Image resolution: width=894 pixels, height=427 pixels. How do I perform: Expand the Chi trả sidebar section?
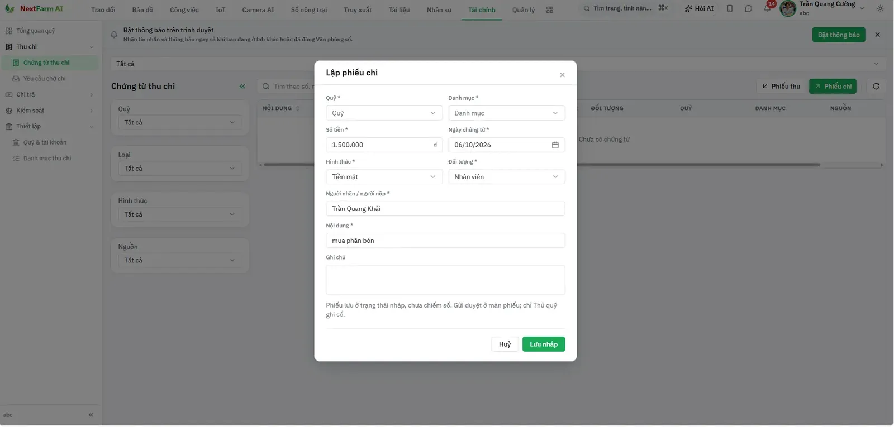click(49, 94)
